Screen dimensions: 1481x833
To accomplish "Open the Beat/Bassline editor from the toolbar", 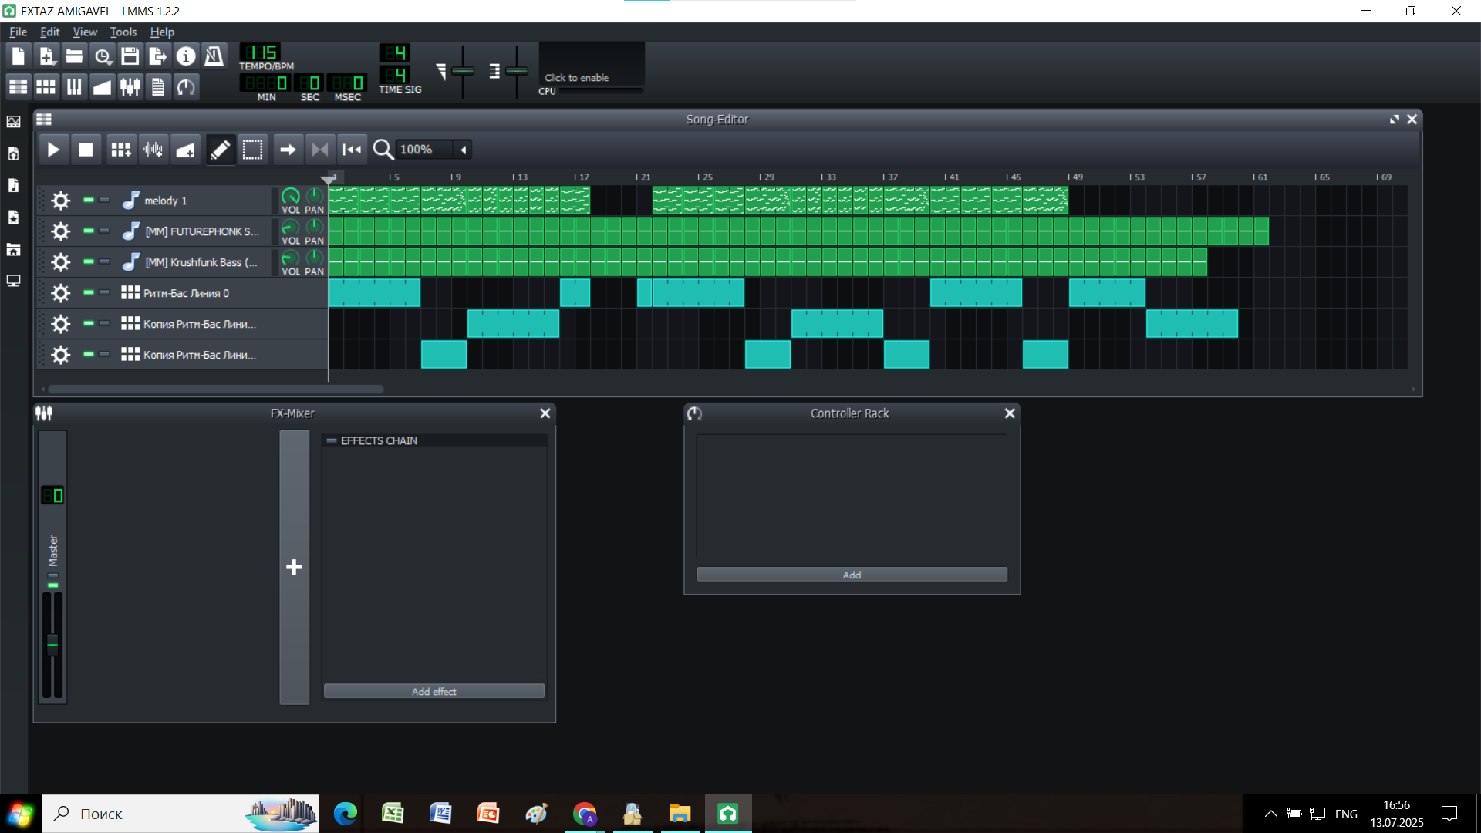I will (x=46, y=86).
